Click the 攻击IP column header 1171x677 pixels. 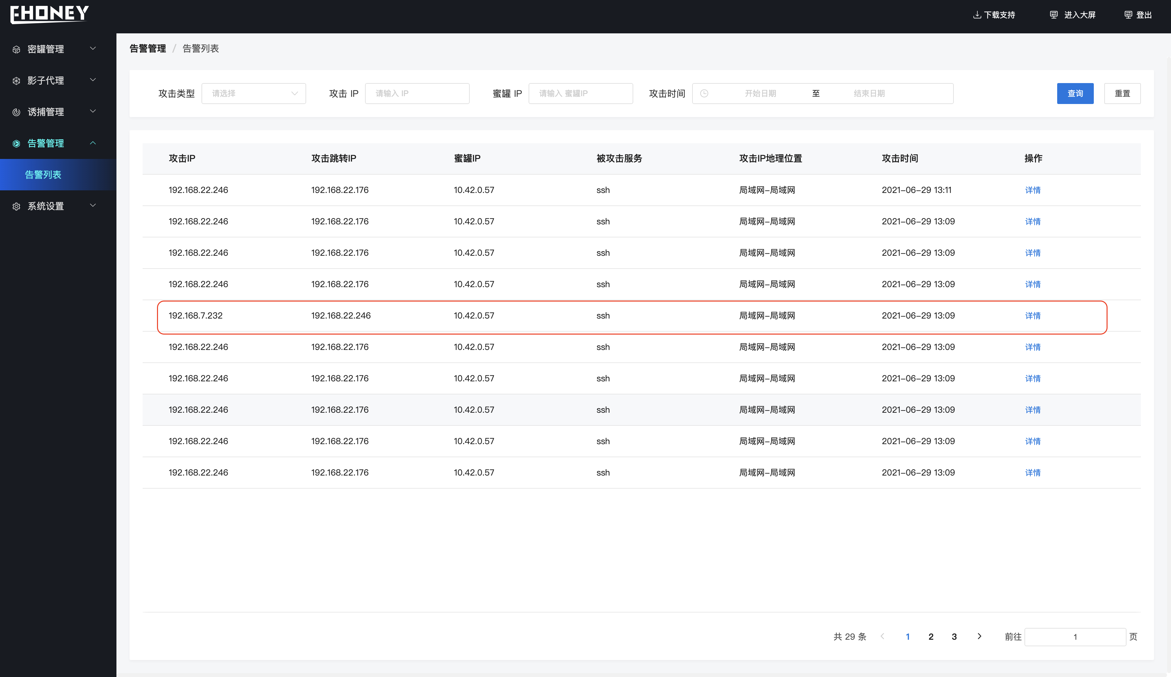[x=182, y=158]
